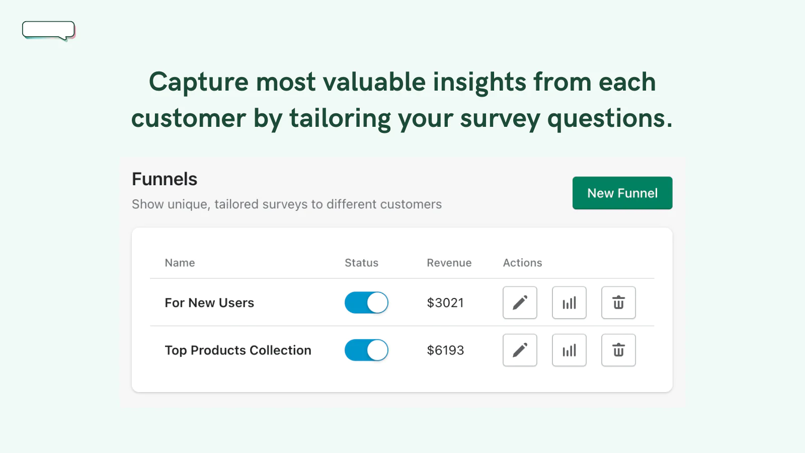Delete the For New Users funnel
Image resolution: width=805 pixels, height=453 pixels.
pyautogui.click(x=618, y=303)
